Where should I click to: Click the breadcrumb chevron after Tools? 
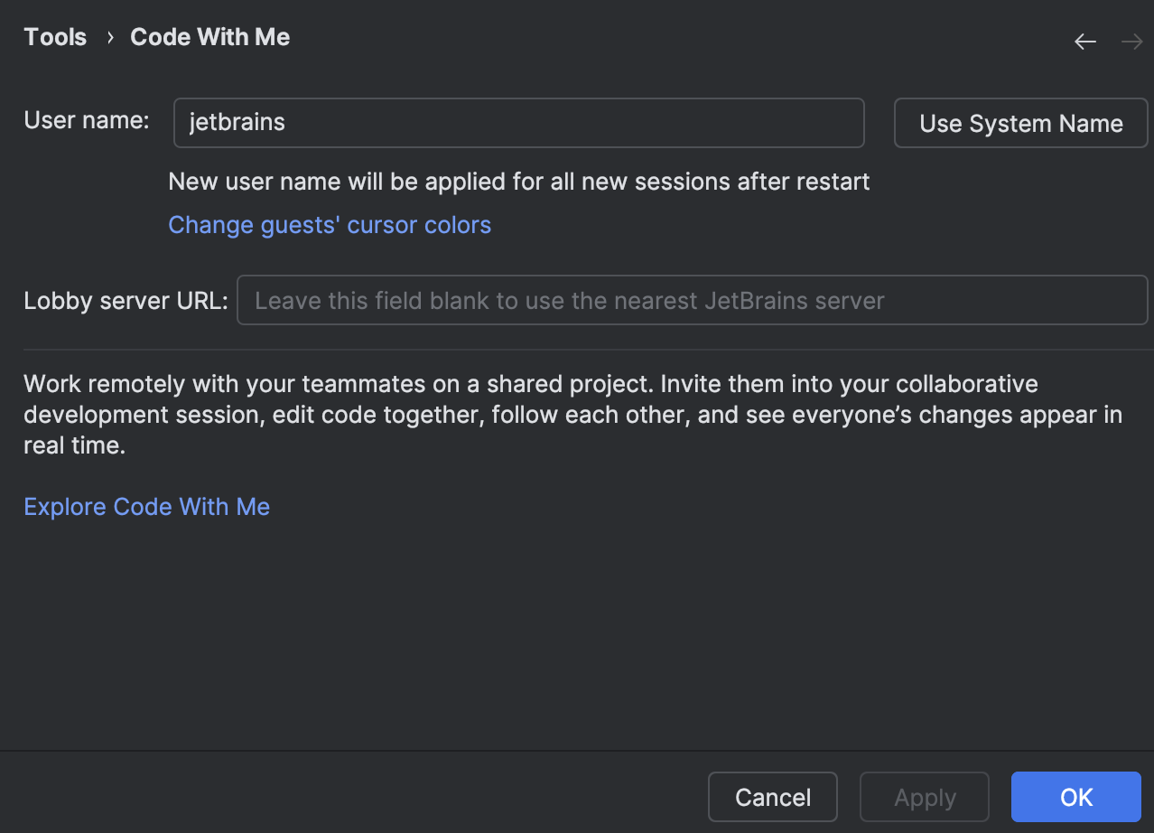(x=108, y=38)
